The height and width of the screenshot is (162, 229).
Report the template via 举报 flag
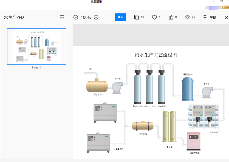pyautogui.click(x=210, y=17)
